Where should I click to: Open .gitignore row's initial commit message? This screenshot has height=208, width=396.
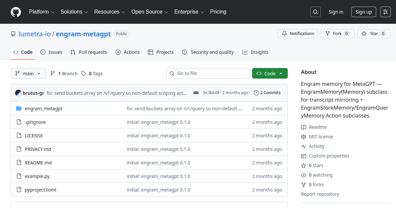point(159,122)
